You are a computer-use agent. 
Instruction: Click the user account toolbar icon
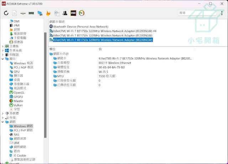click(65, 13)
